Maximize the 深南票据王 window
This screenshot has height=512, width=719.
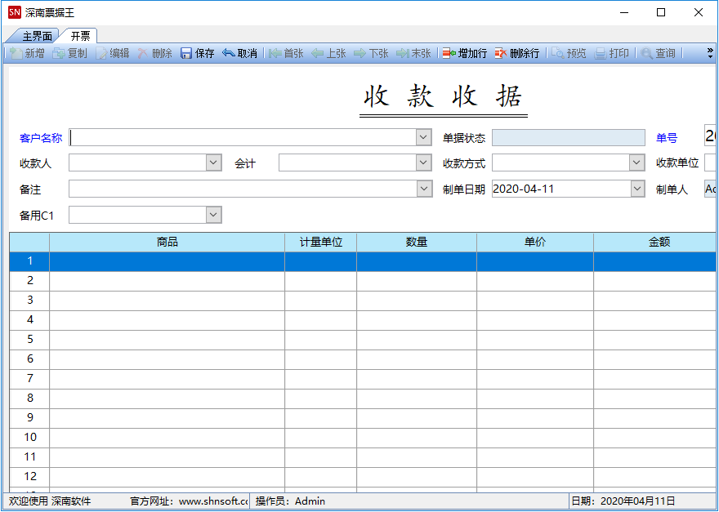point(661,12)
